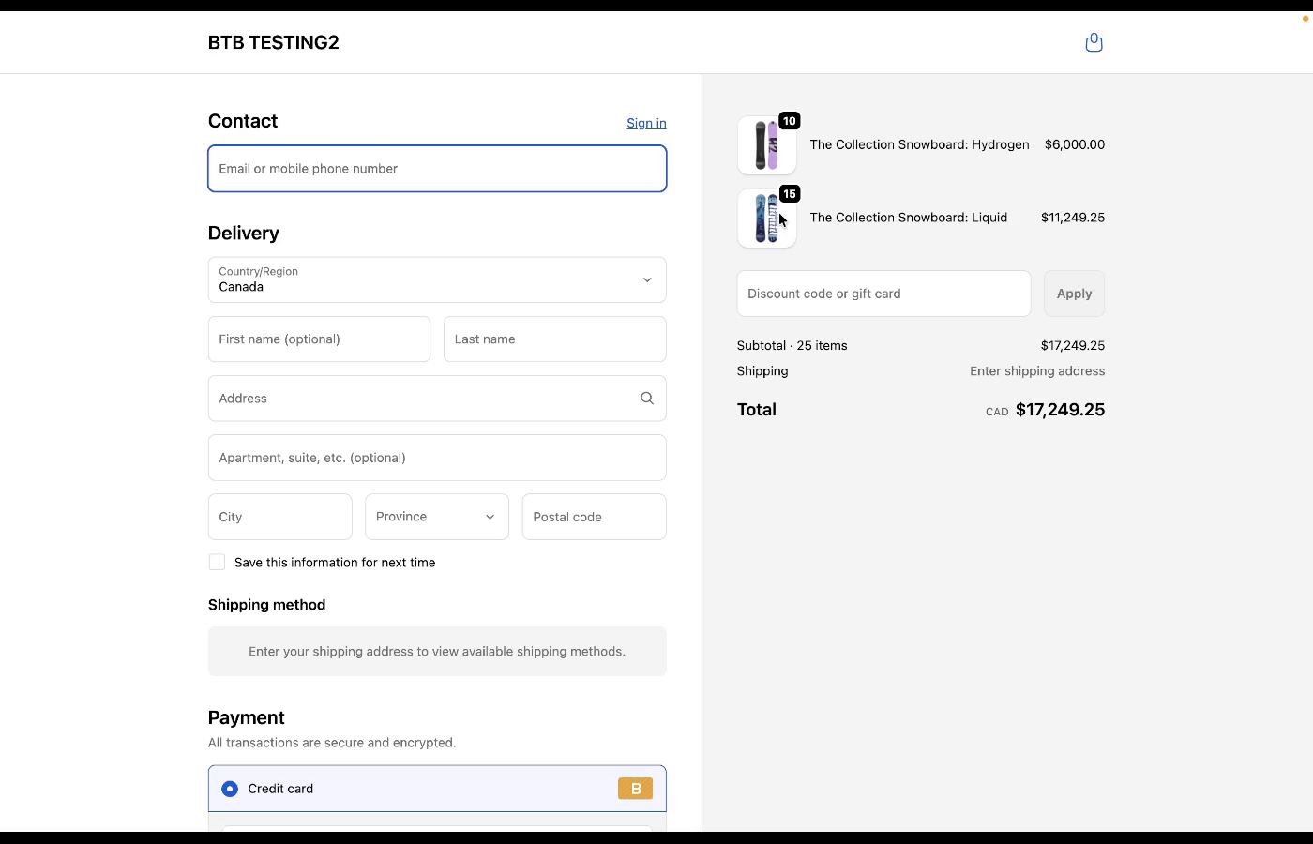Click the CAD currency label
This screenshot has width=1313, height=844.
[x=997, y=412]
